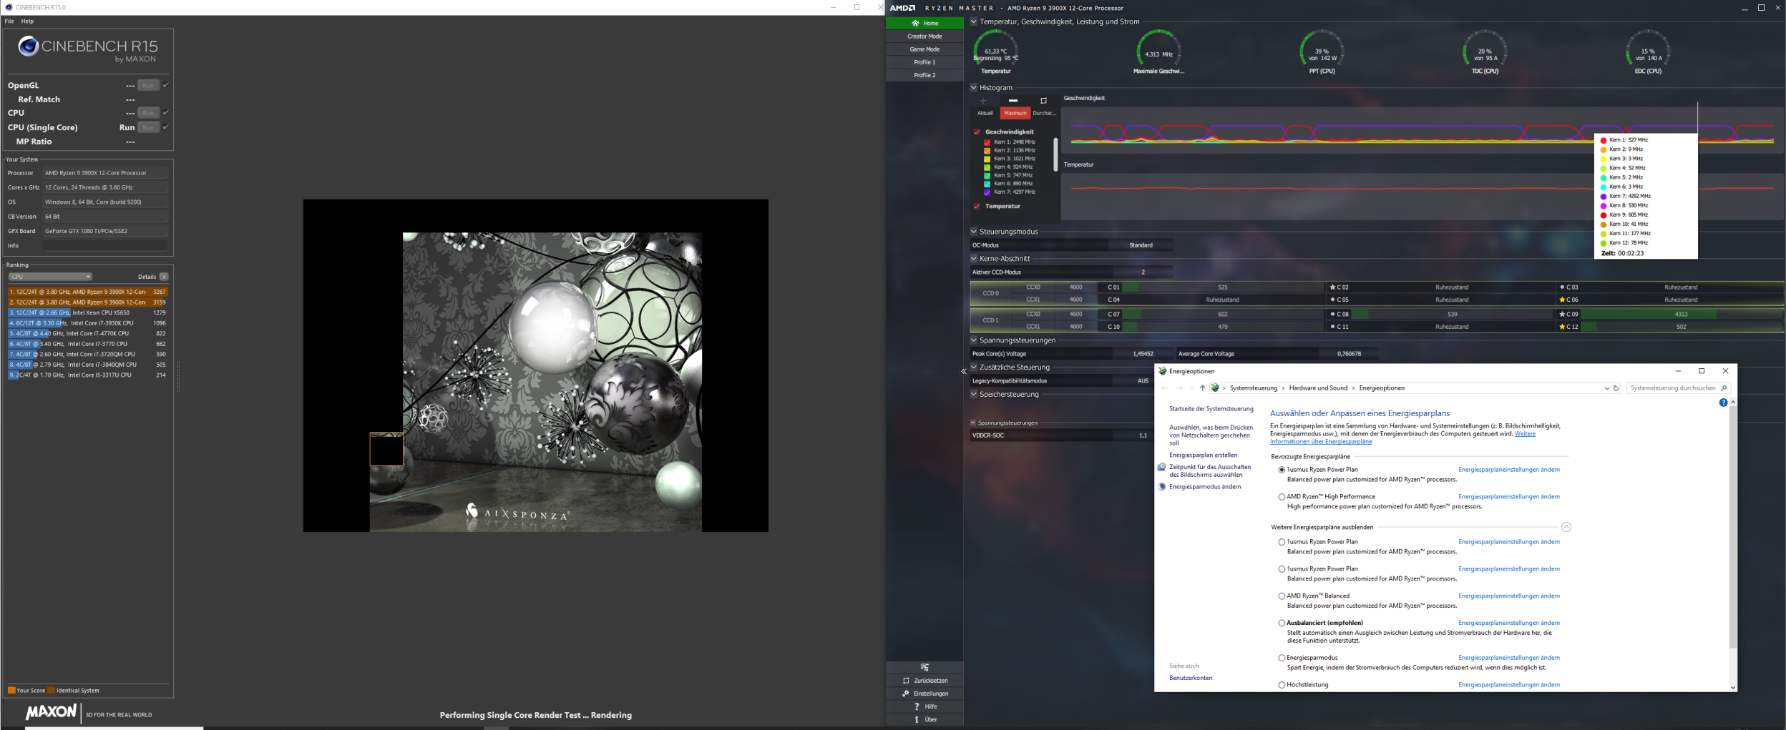Click the plus icon in the Histogram toolbar
This screenshot has height=730, width=1786.
point(983,101)
